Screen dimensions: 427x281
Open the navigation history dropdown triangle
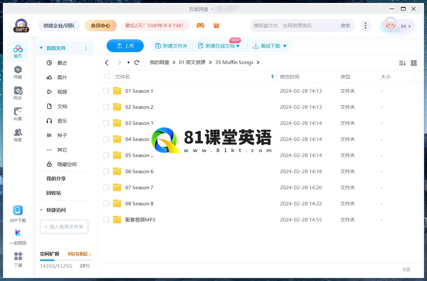(129, 62)
